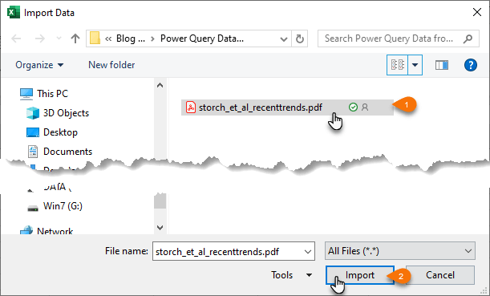Screen dimensions: 490x296
Task: Open the address bar path history dropdown
Action: coord(283,39)
